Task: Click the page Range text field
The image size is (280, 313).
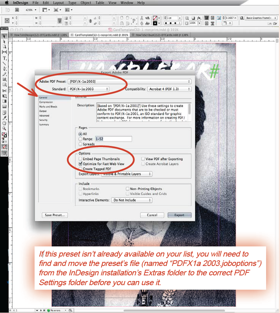Action: click(113, 139)
